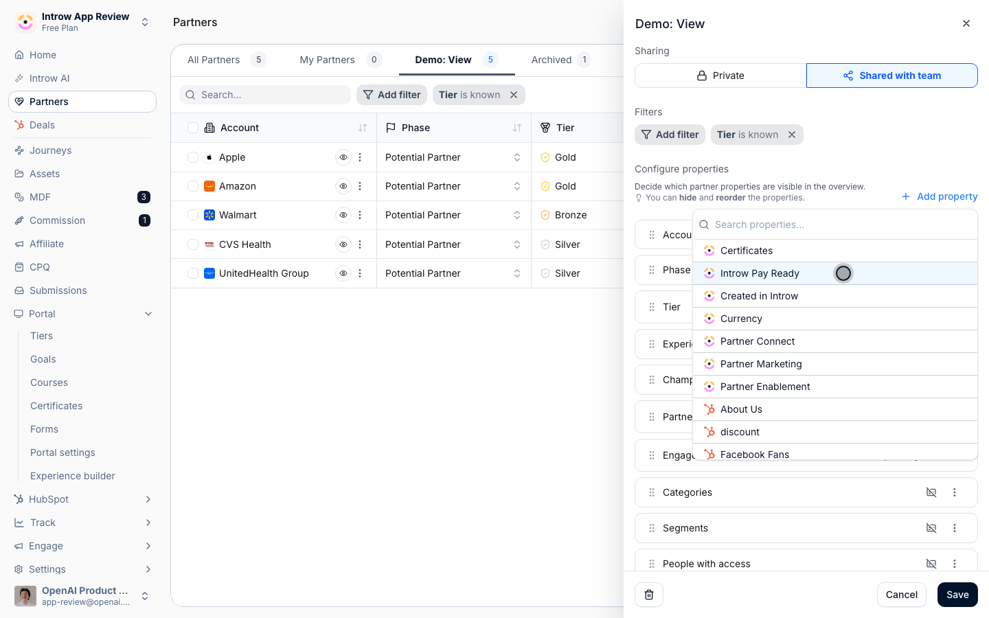This screenshot has height=618, width=989.
Task: Delete this view with the trash icon
Action: (649, 595)
